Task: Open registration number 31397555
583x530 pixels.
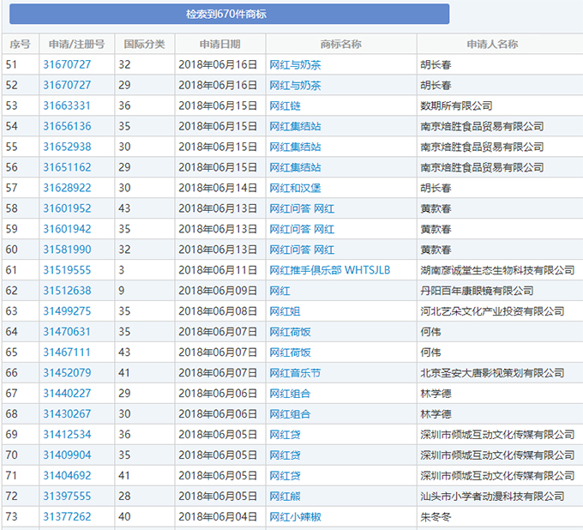Action: (67, 496)
